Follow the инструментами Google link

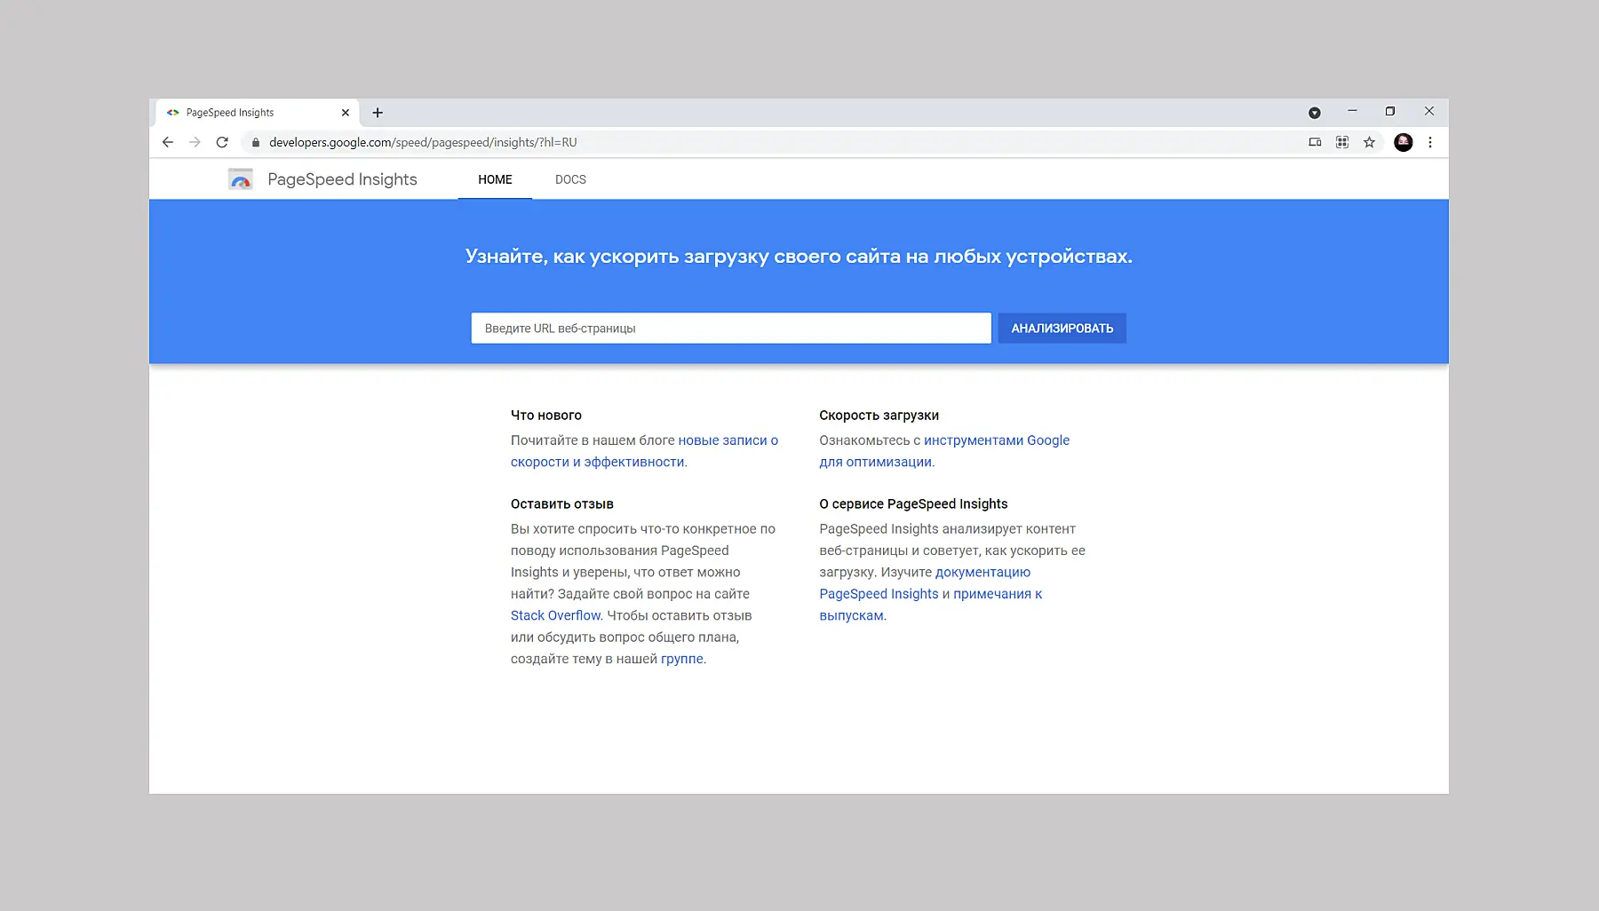[x=996, y=440]
